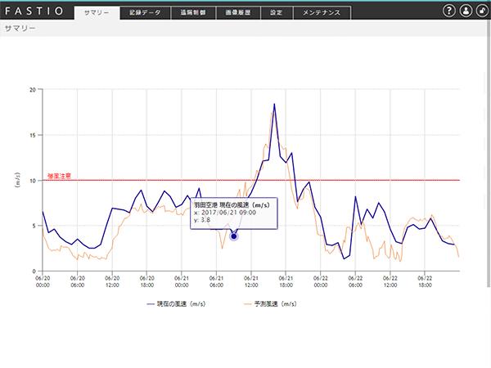Go to the 設定 tab
491x368 pixels.
pos(276,13)
